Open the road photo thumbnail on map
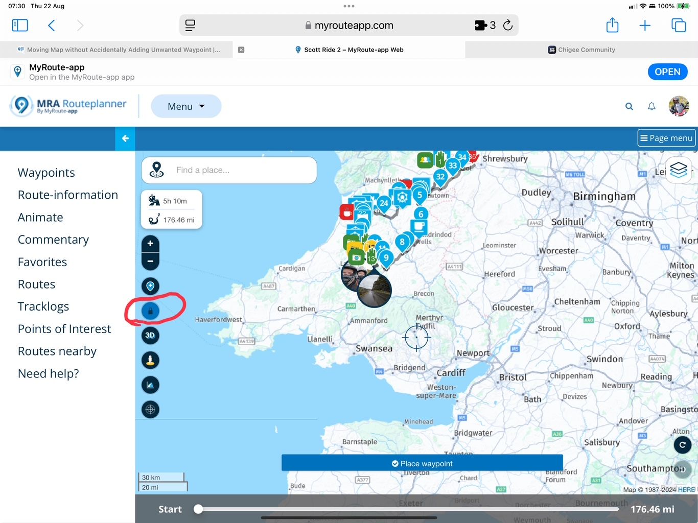This screenshot has width=698, height=523. tap(375, 290)
